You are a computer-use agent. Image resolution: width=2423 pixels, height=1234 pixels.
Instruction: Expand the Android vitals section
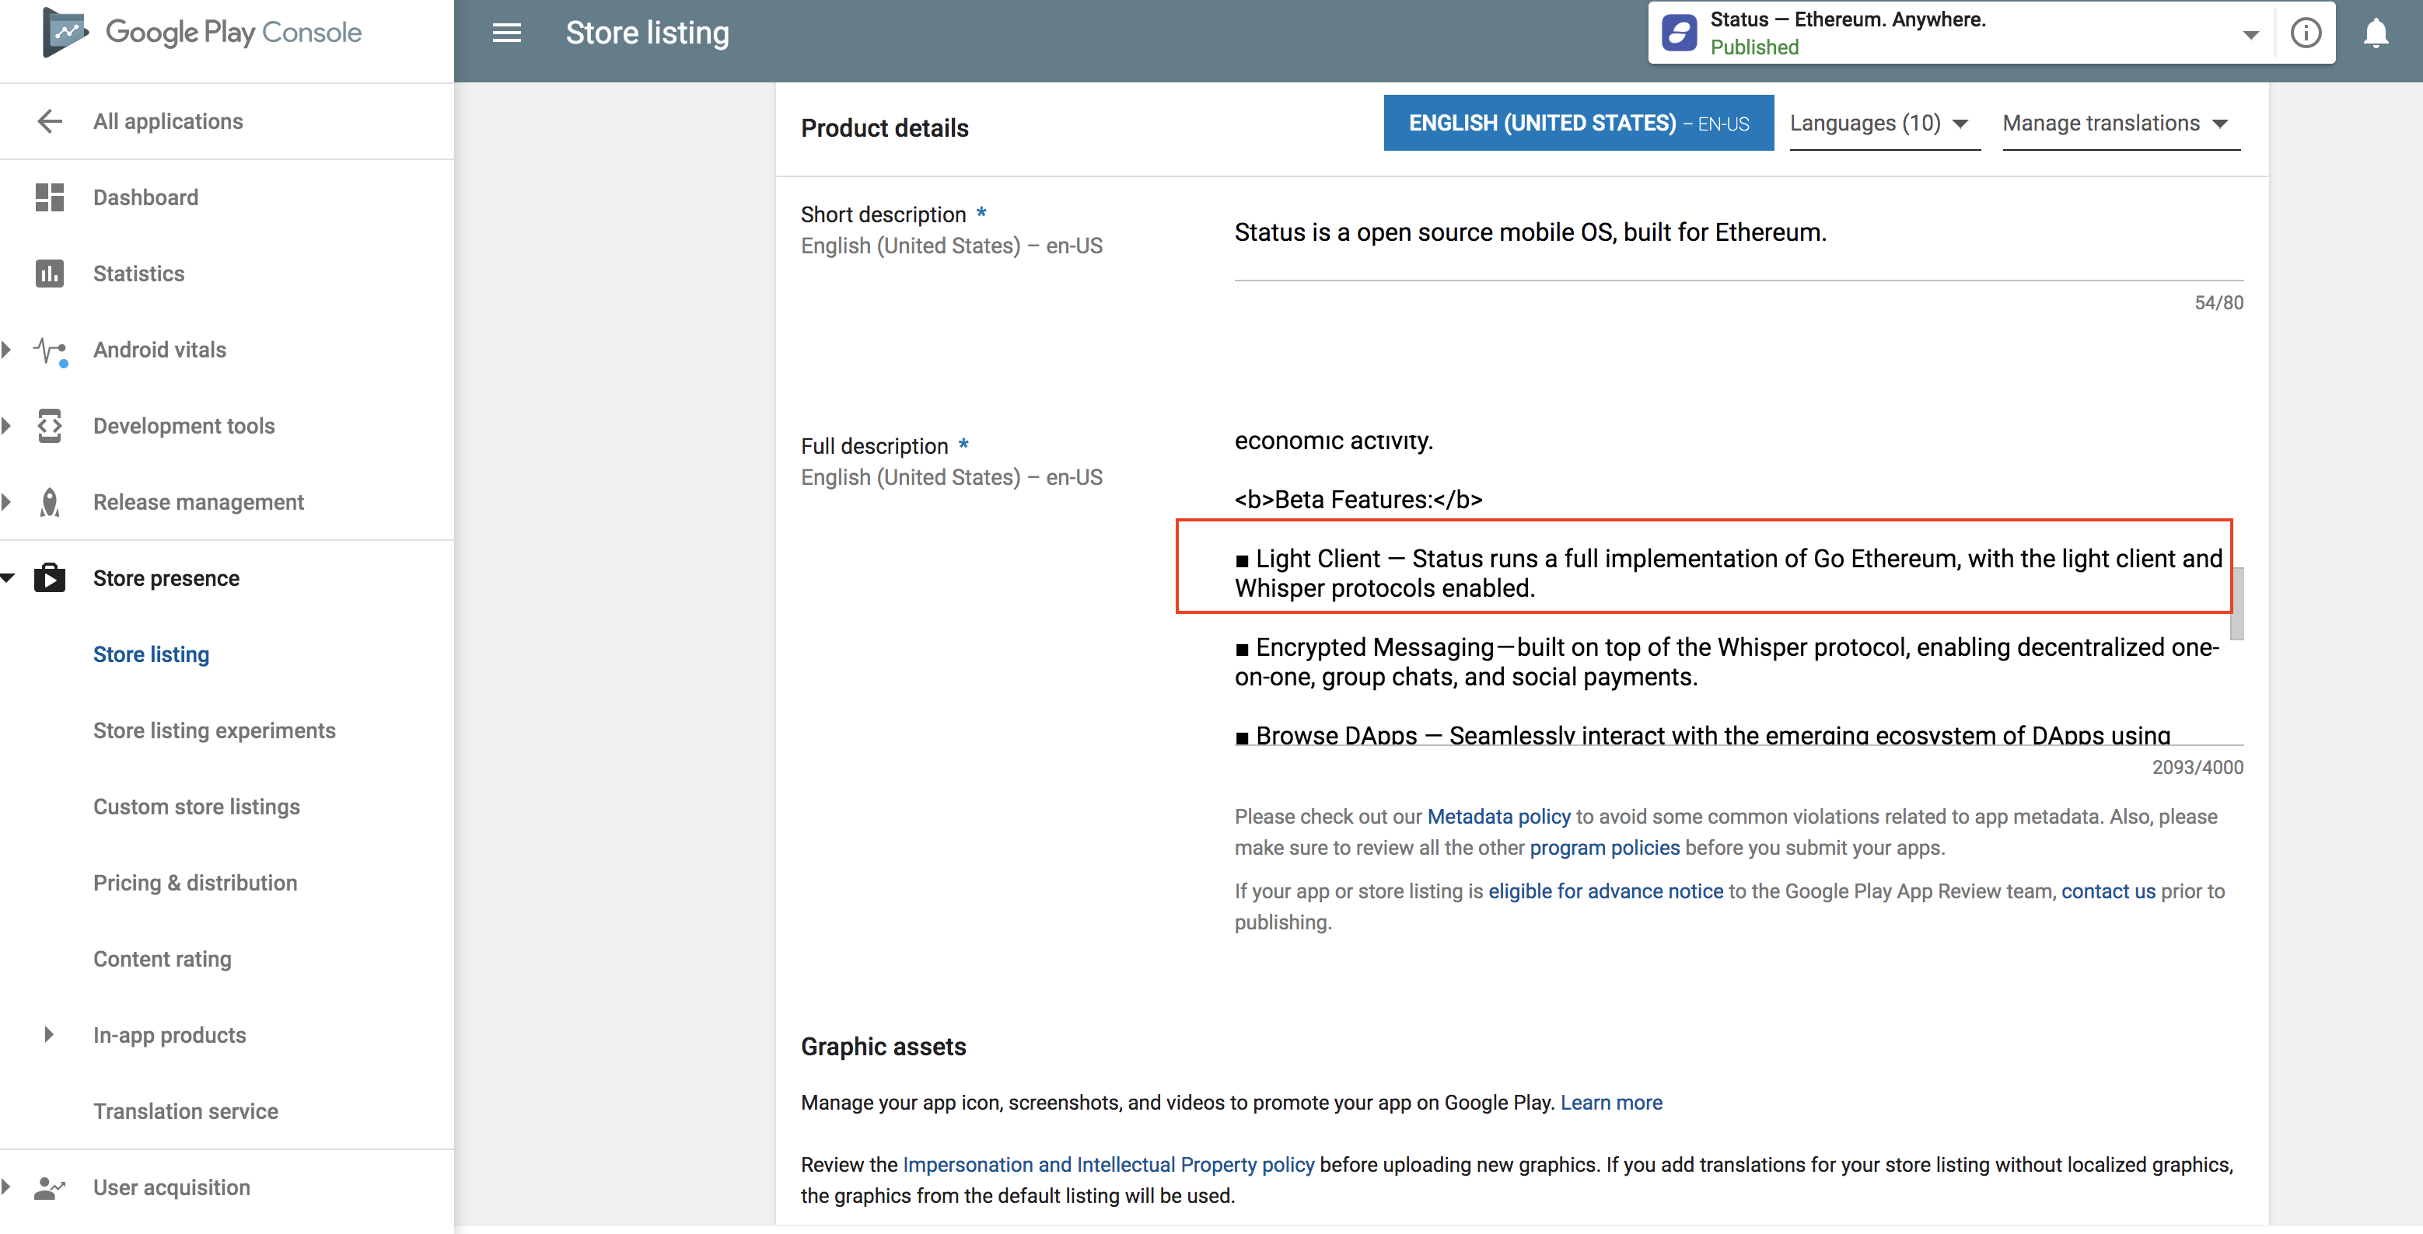(x=8, y=350)
